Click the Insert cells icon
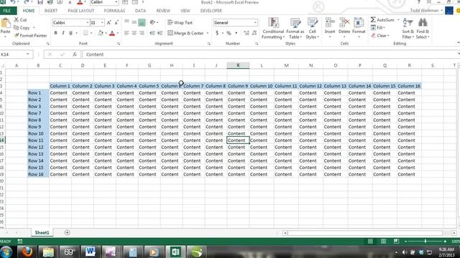 330,23
